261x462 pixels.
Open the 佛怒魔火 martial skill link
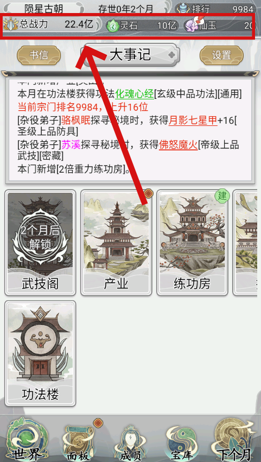point(178,144)
